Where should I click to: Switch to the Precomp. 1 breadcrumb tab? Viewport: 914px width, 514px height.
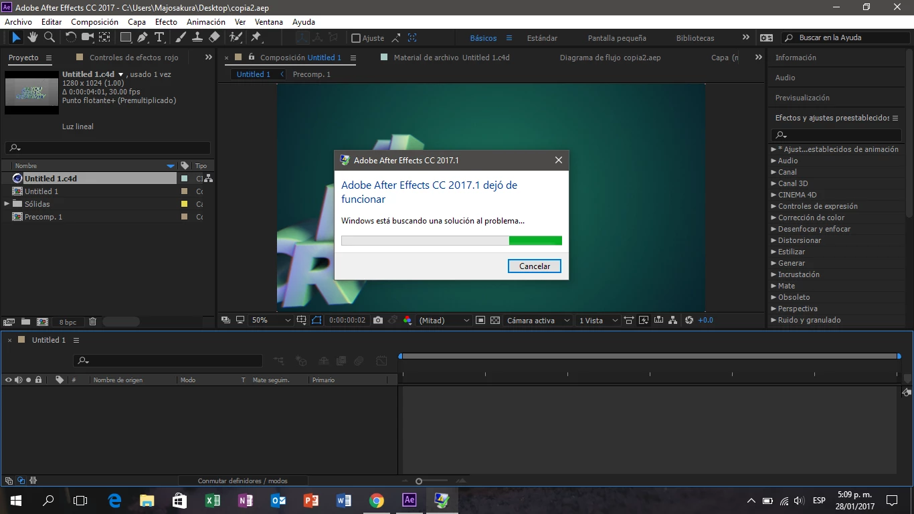(312, 74)
